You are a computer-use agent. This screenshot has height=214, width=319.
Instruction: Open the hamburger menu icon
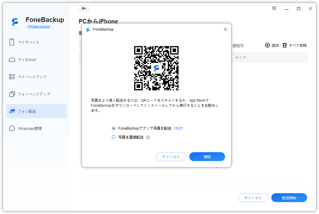point(274,8)
